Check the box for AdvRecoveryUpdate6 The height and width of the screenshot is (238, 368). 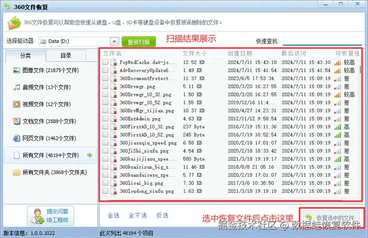pyautogui.click(x=105, y=70)
